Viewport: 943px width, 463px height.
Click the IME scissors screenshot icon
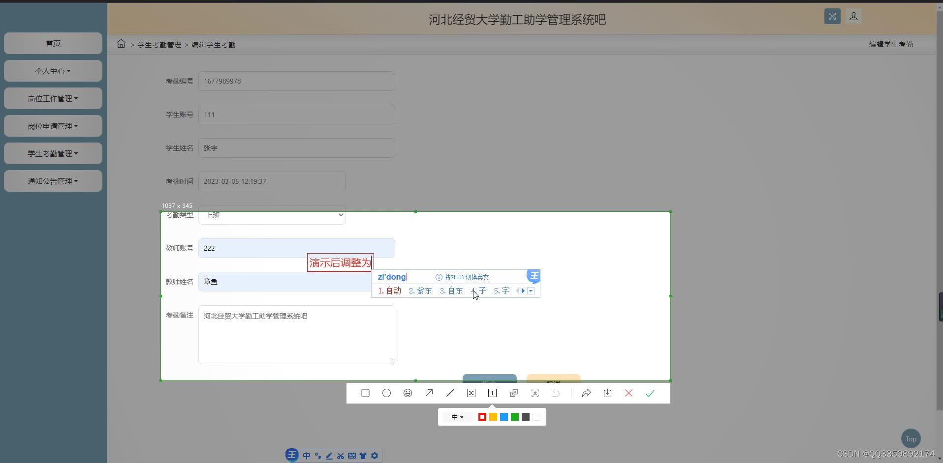341,456
